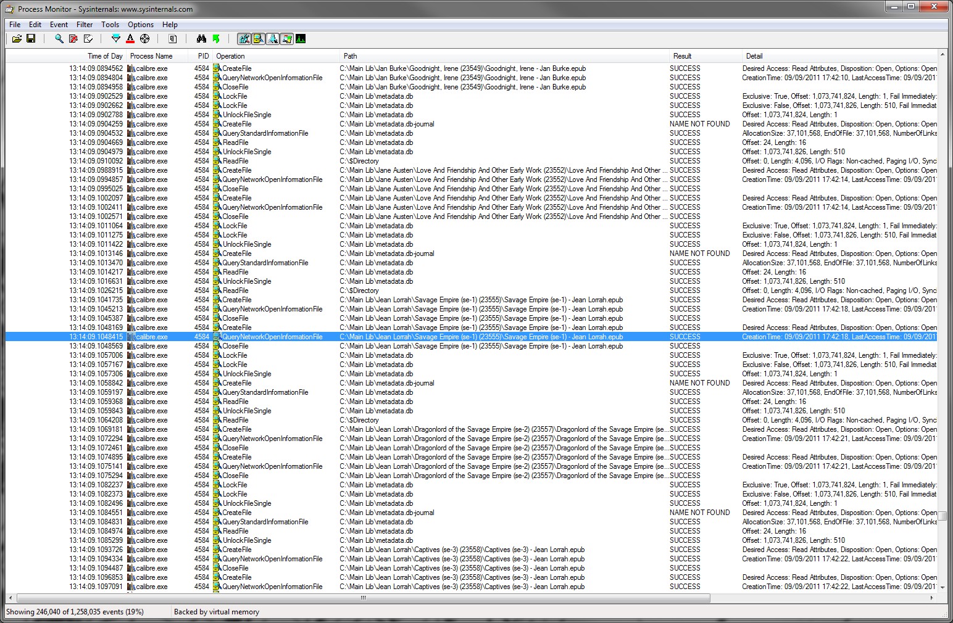Viewport: 953px width, 623px height.
Task: Click the ReadFile operation icon at 13:14:09.1026215
Action: (217, 291)
